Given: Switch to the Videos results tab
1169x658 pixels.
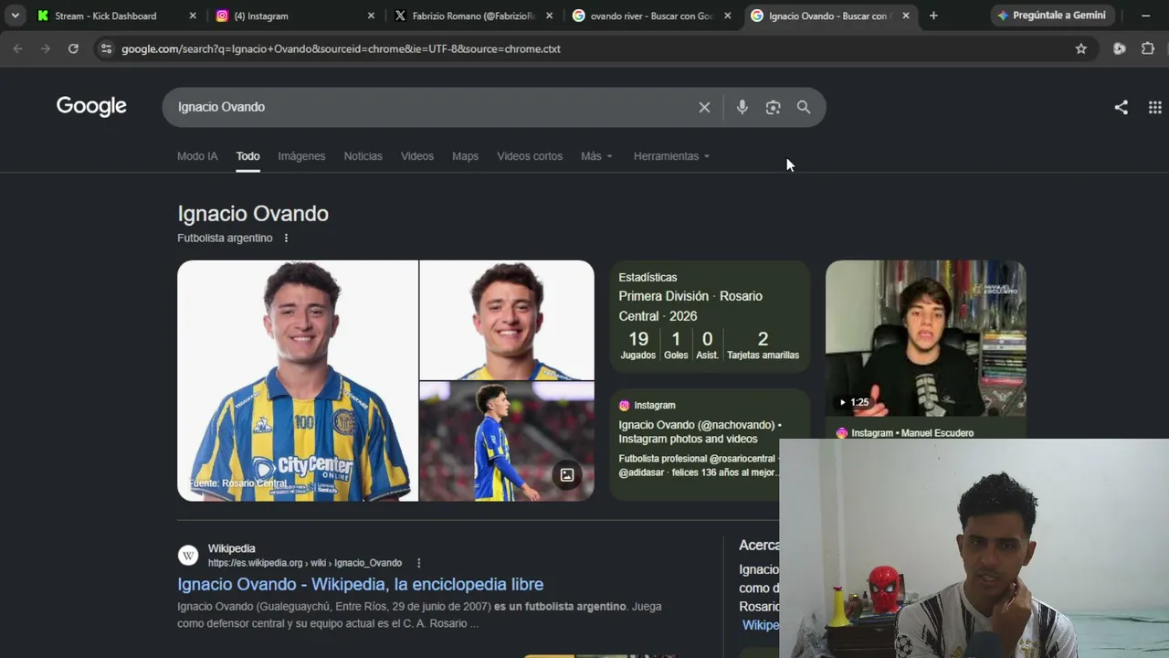Looking at the screenshot, I should click(417, 156).
